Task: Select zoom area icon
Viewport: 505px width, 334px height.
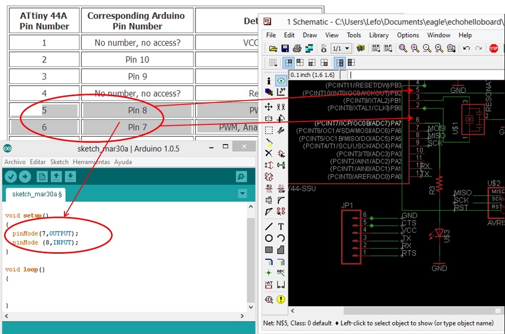Action: [451, 49]
